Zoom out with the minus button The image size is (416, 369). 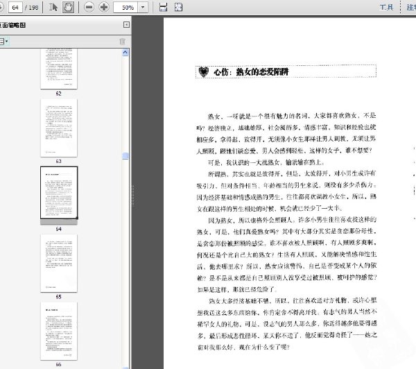click(x=89, y=7)
